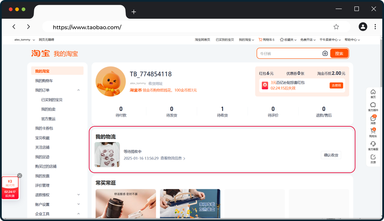The image size is (384, 221).
Task: Open 我的足迹 in left sidebar
Action: coord(42,157)
